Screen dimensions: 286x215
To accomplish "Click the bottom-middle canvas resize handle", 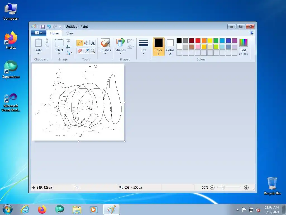I will click(78, 141).
